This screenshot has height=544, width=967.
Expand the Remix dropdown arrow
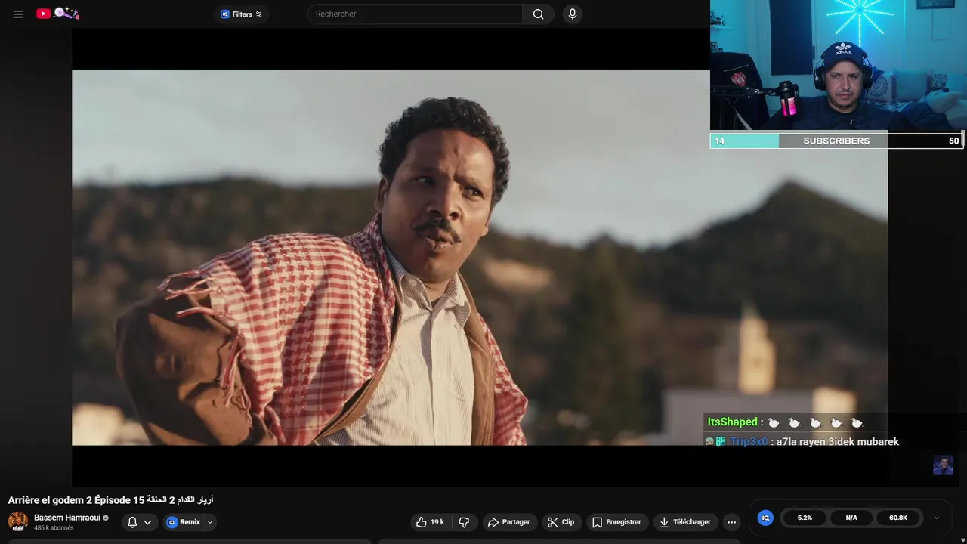point(210,522)
